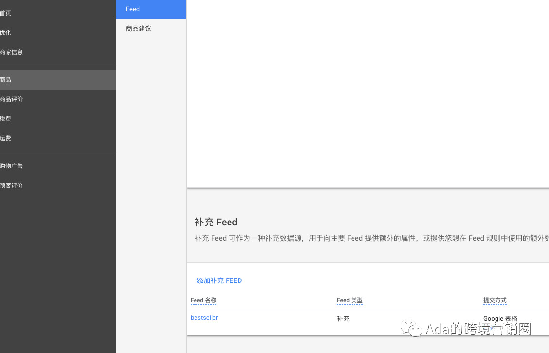Click the Google 表格 cell
Image resolution: width=549 pixels, height=353 pixels.
click(x=500, y=318)
